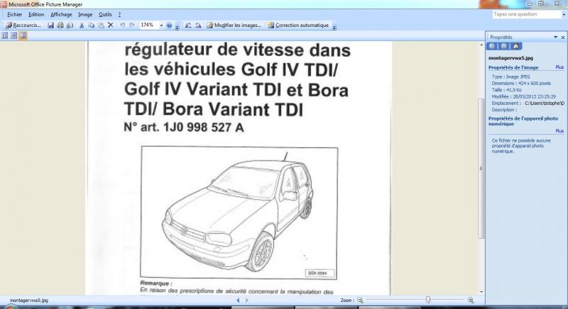This screenshot has width=568, height=309.
Task: Click Correction automatique button
Action: click(298, 26)
